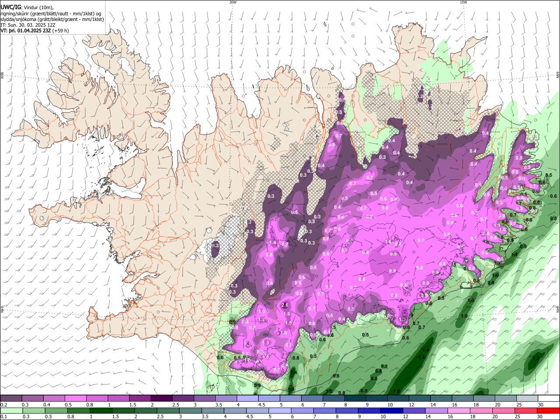Image resolution: width=560 pixels, height=420 pixels.
Task: Click the snow legend swatch between 1 and 1.5
Action: tap(119, 398)
